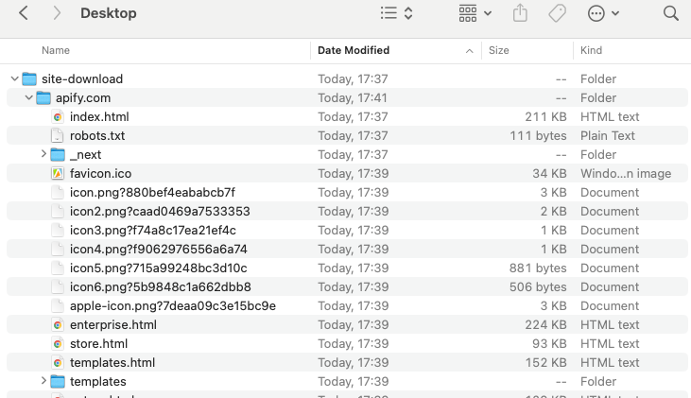
Task: Click the Desktop window title
Action: click(109, 13)
